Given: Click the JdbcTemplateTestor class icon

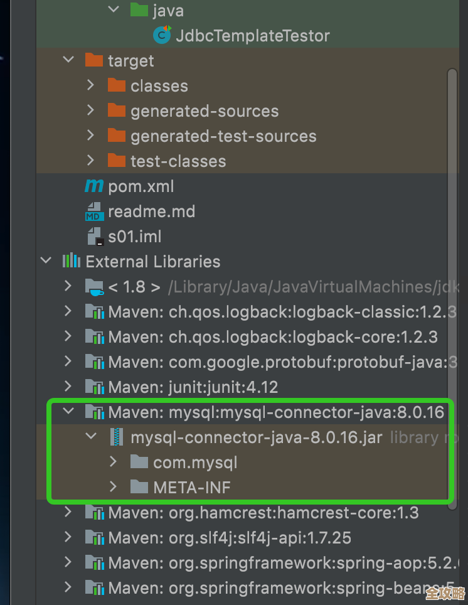Looking at the screenshot, I should tap(162, 35).
